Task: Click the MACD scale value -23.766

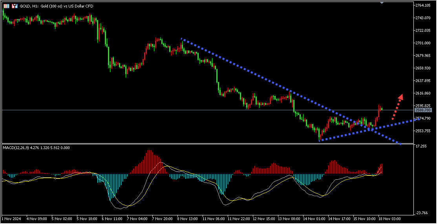Action: 421,213
